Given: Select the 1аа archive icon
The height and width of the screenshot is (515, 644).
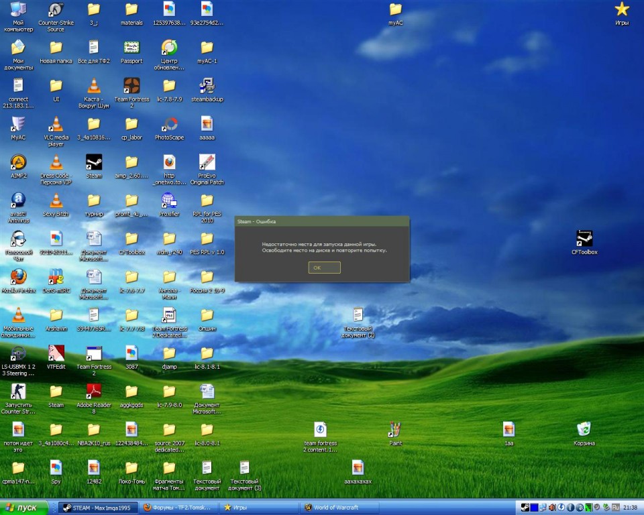Looking at the screenshot, I should pos(508,434).
